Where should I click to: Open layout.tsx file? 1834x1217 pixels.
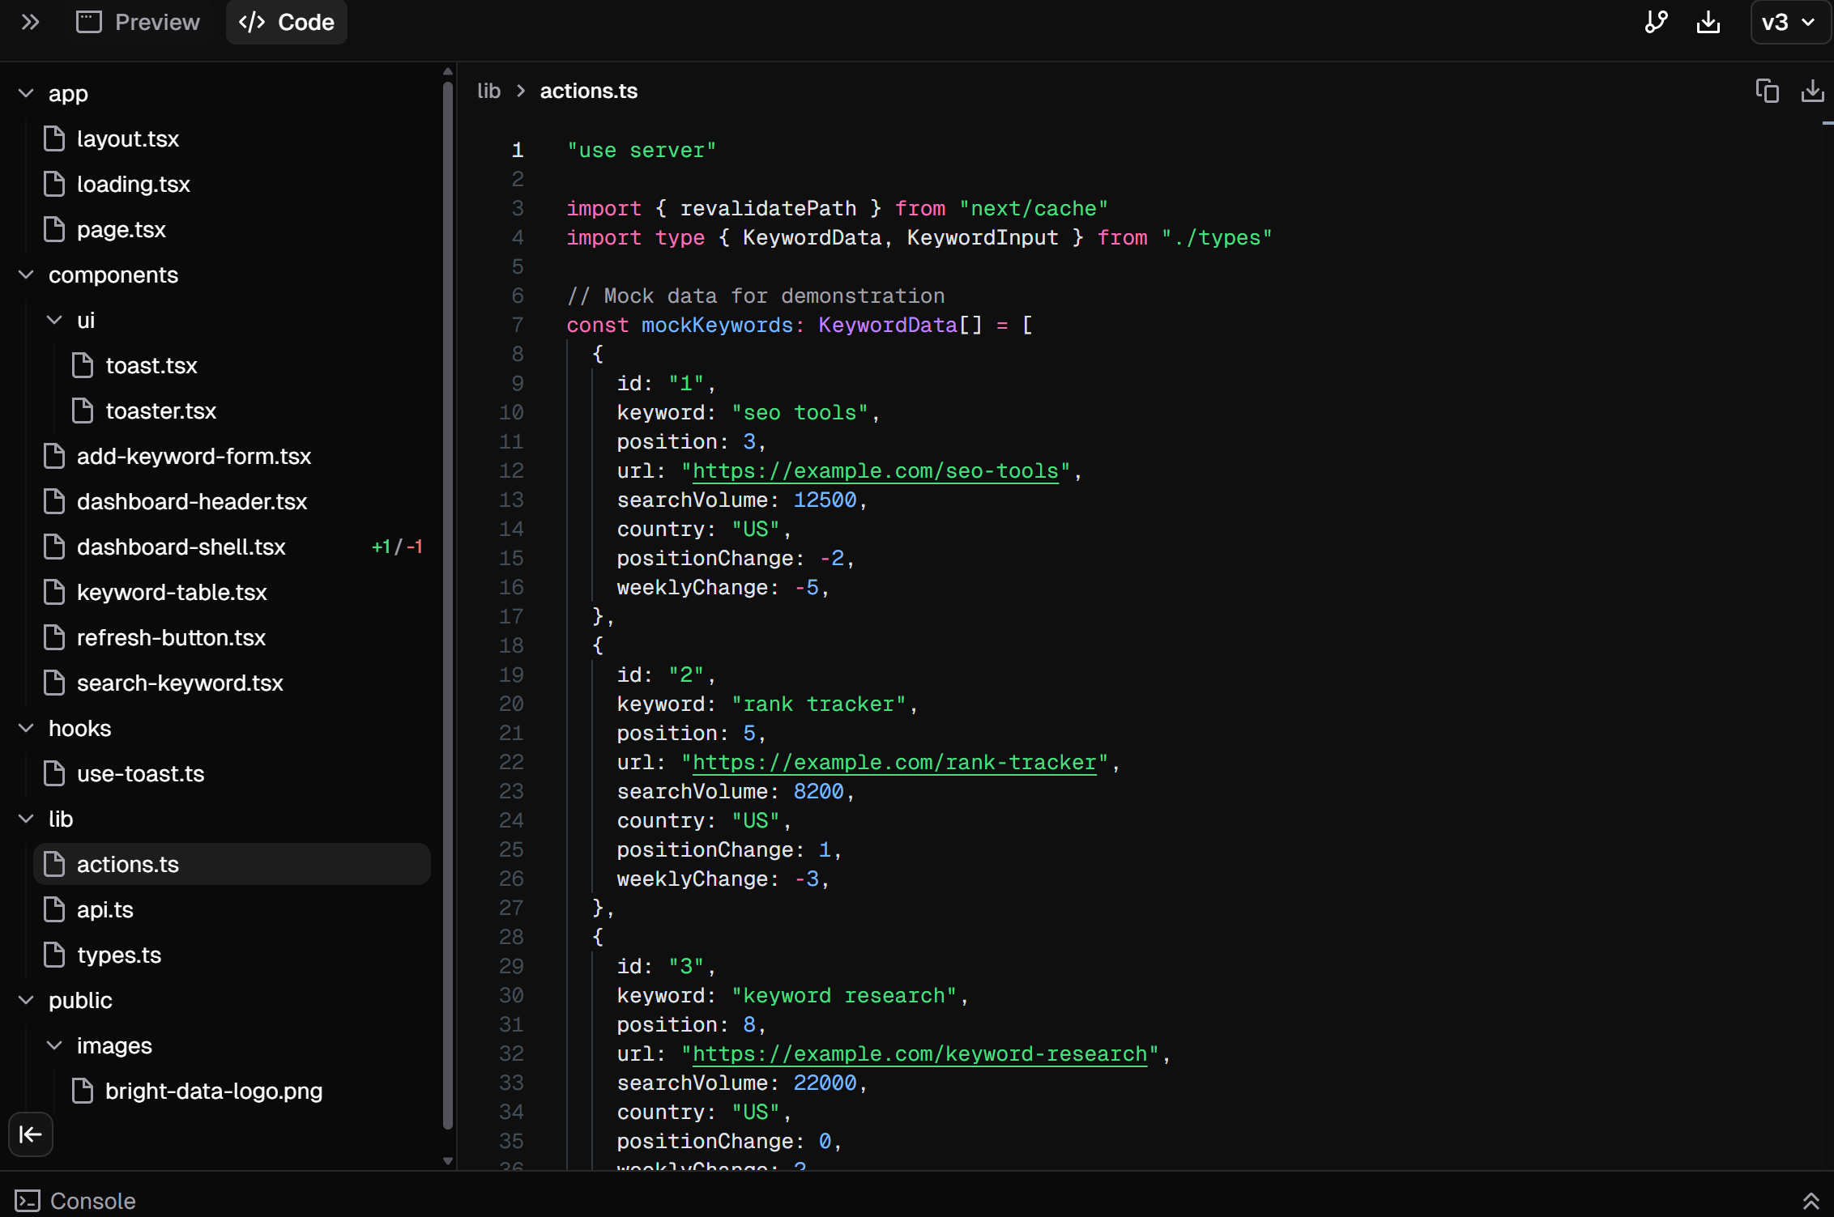tap(232, 138)
